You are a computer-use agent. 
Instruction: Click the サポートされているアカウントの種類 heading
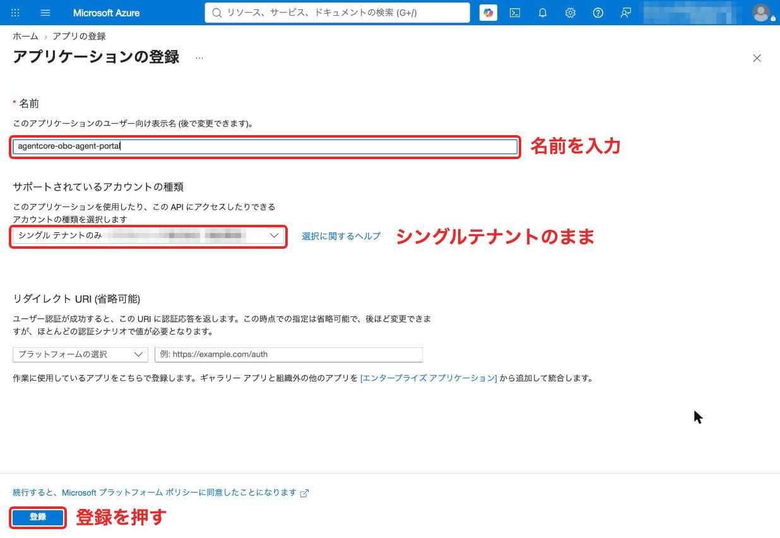point(98,186)
